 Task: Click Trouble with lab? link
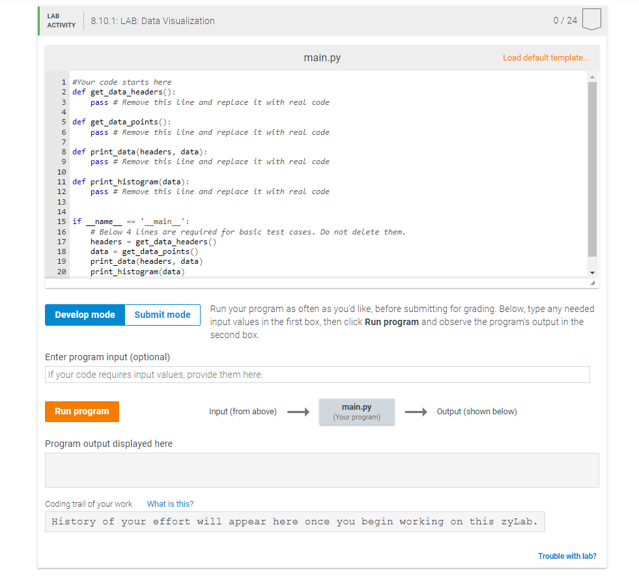tap(567, 556)
